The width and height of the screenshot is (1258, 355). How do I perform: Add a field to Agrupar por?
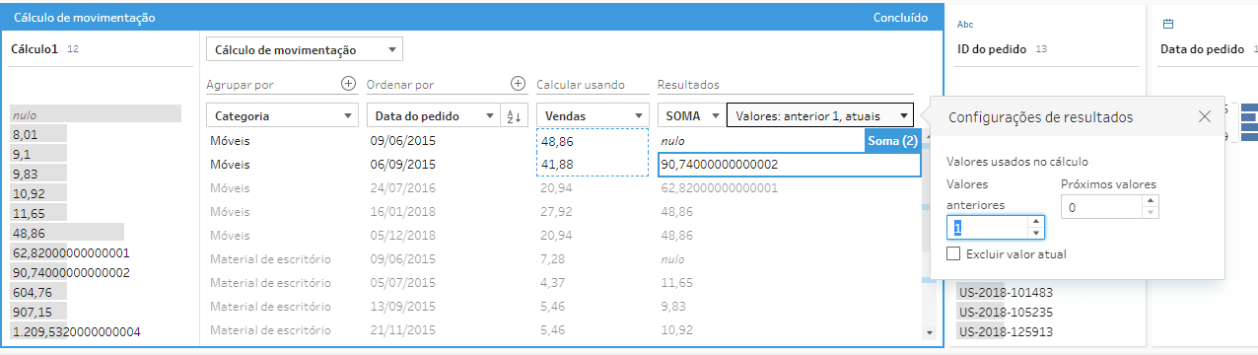(348, 85)
